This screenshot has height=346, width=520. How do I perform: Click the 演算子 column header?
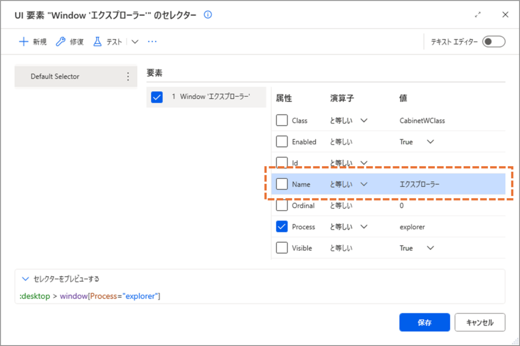(342, 98)
